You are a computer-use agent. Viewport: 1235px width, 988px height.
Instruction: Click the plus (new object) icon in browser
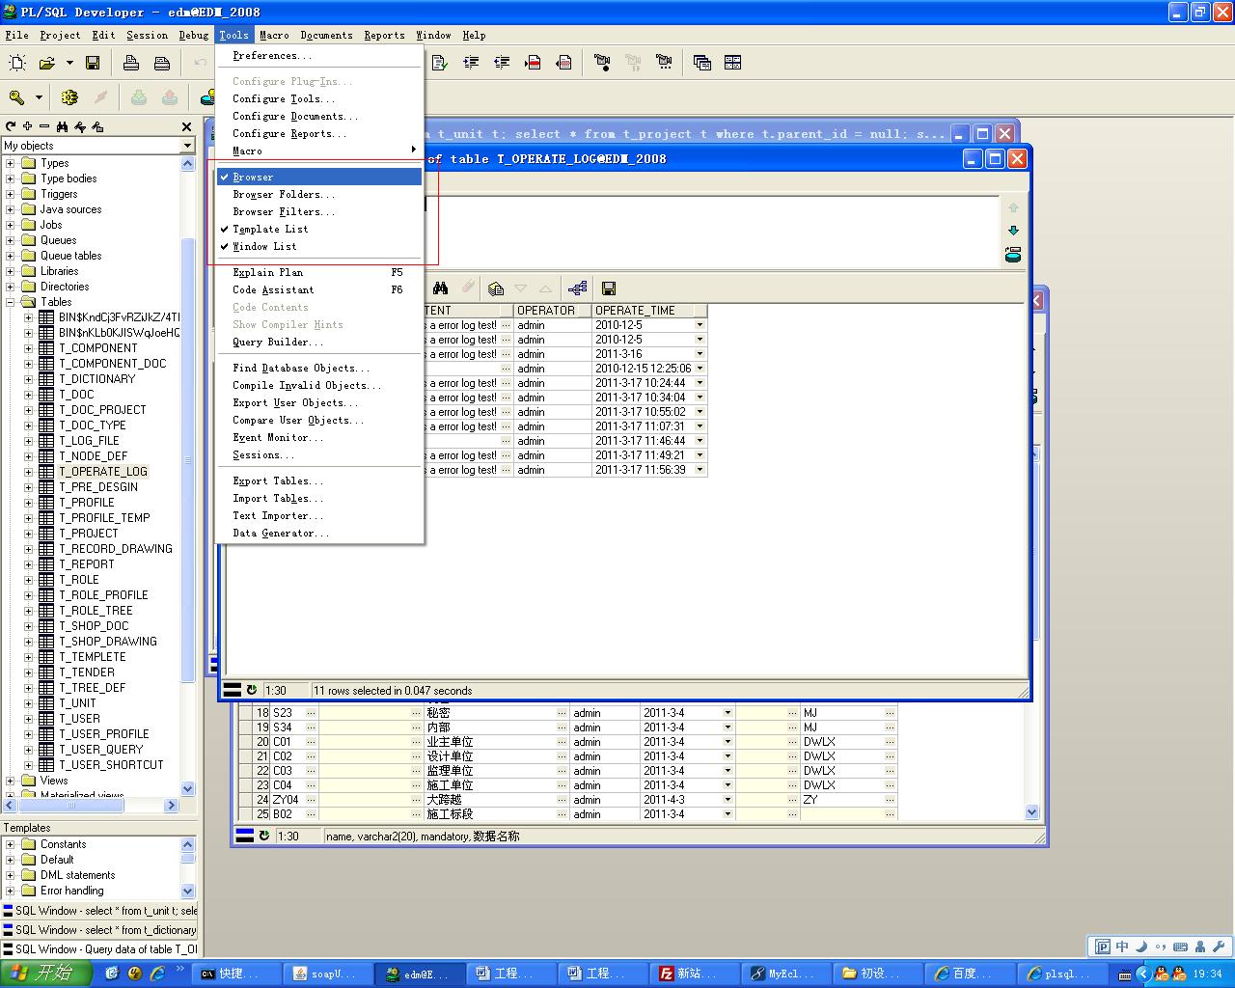coord(28,126)
